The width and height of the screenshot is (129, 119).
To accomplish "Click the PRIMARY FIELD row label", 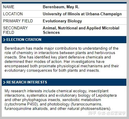I will pyautogui.click(x=18, y=21).
